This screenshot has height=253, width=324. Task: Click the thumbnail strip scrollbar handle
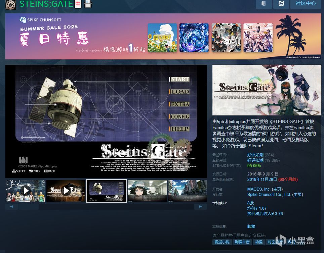pos(29,206)
